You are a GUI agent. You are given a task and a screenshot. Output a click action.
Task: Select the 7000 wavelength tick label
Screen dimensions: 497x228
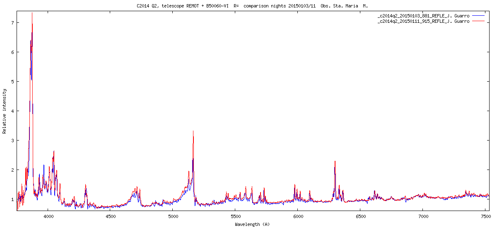pos(422,217)
